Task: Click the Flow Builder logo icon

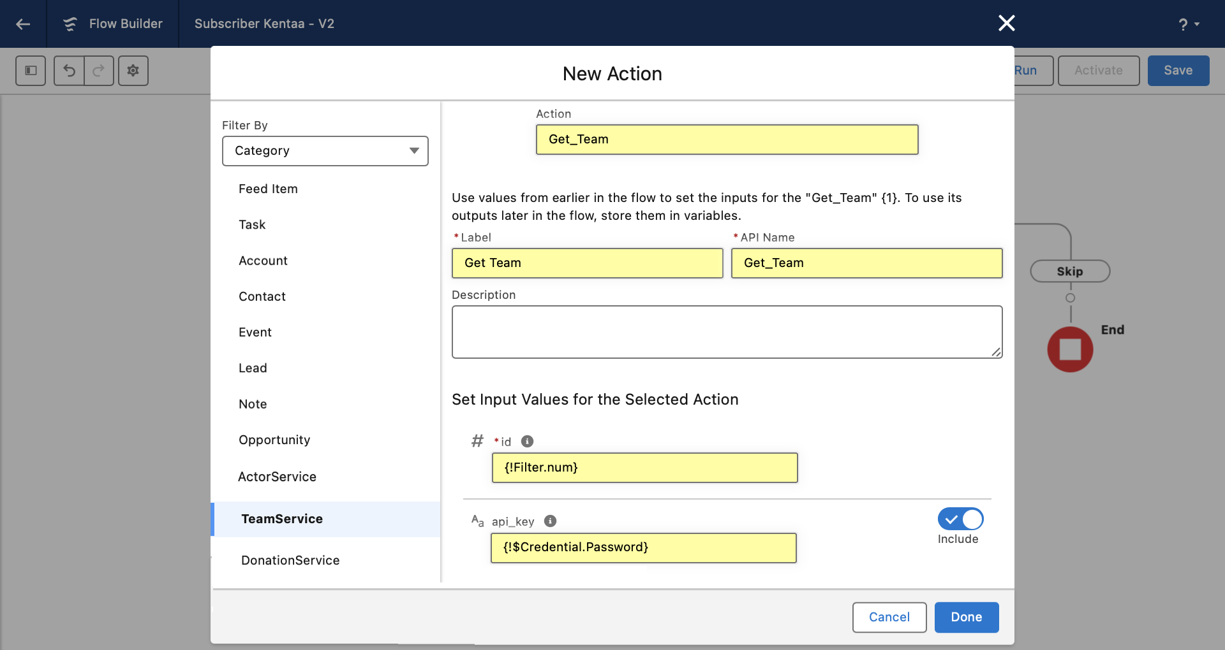Action: [70, 24]
